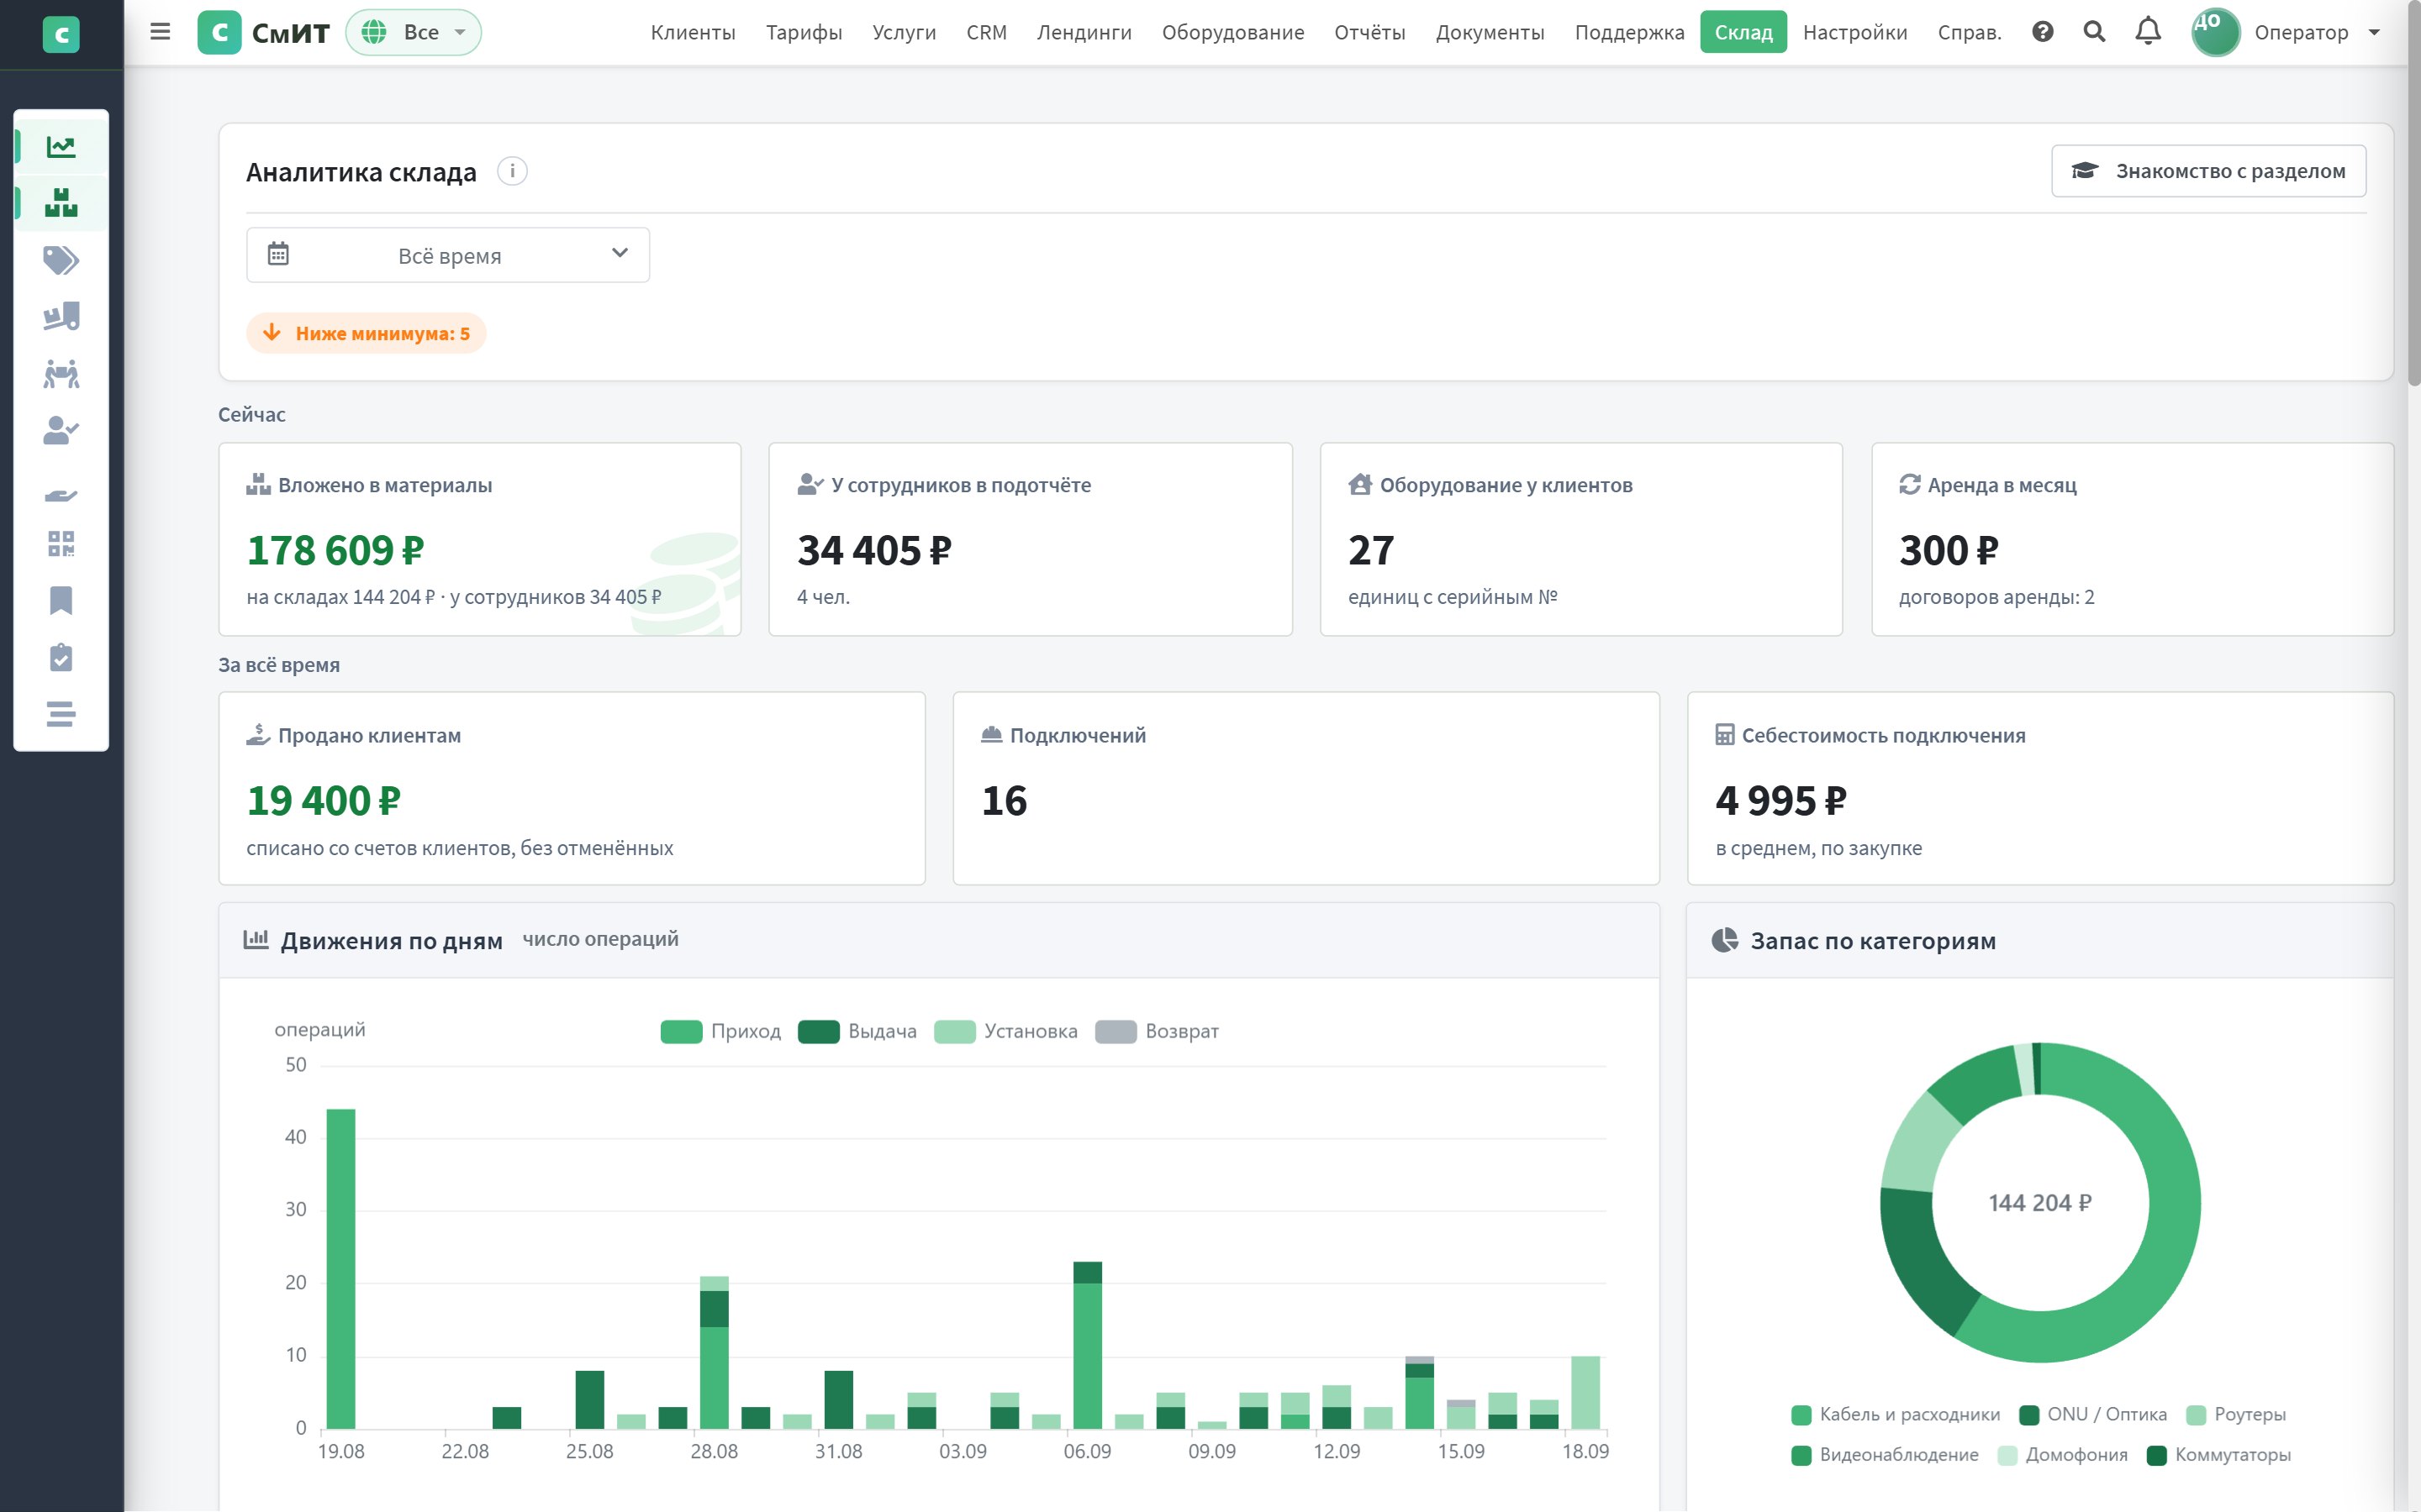This screenshot has width=2421, height=1512.
Task: Open the Оператор user menu
Action: [2315, 32]
